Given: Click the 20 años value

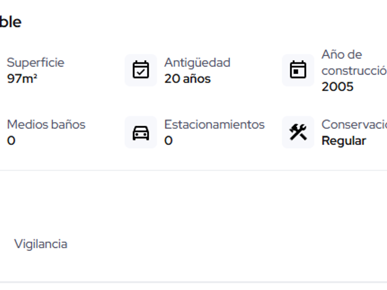Looking at the screenshot, I should [187, 79].
